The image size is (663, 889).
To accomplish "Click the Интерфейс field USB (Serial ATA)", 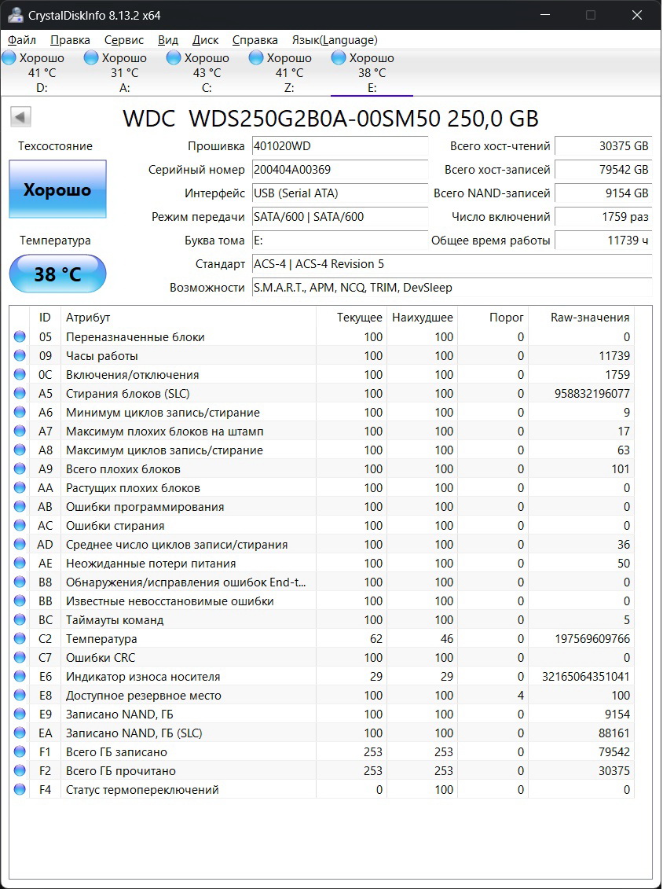I will pyautogui.click(x=340, y=193).
